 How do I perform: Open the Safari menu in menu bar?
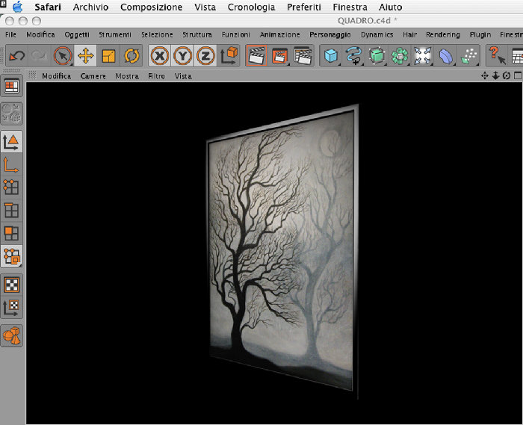tap(48, 7)
